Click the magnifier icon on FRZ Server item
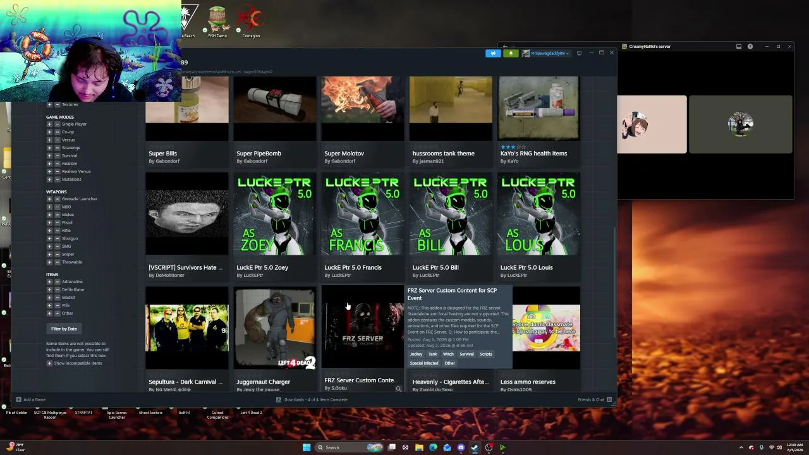Viewport: 809px width, 455px height. click(x=398, y=389)
